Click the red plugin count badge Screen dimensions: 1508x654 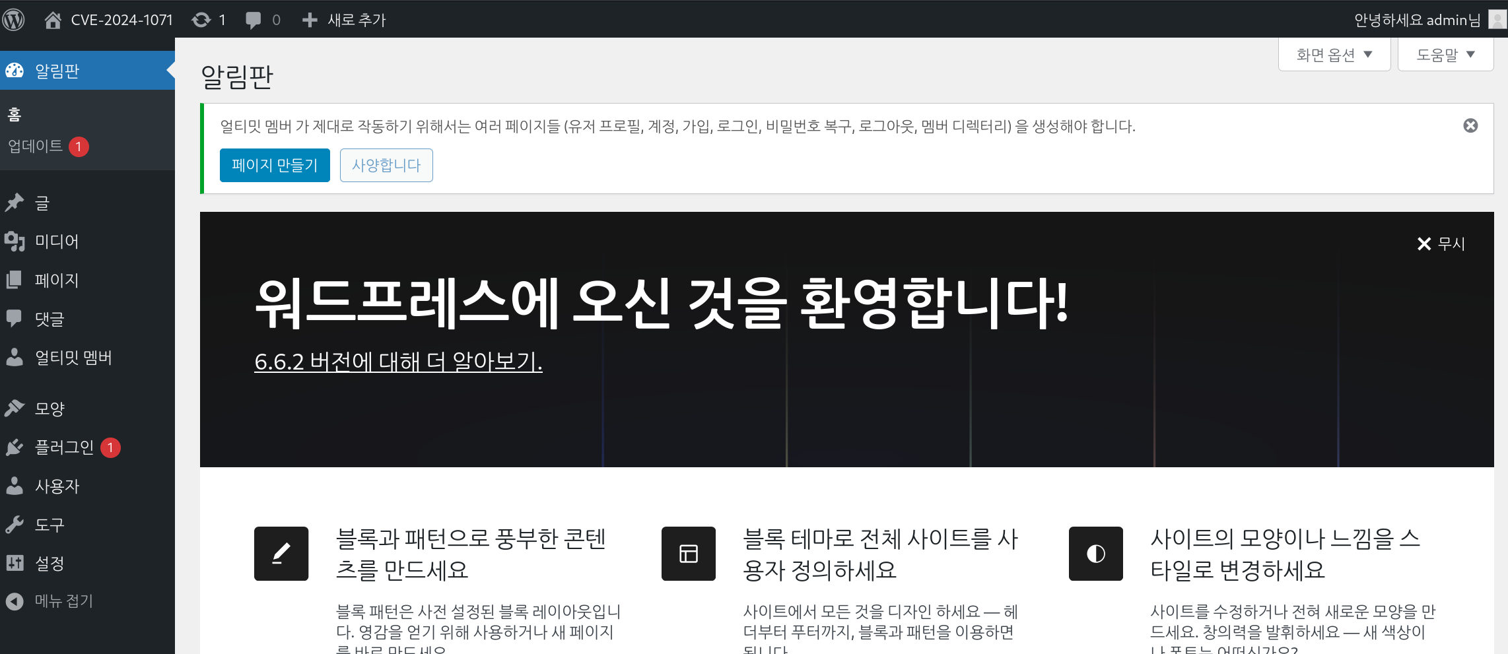110,447
